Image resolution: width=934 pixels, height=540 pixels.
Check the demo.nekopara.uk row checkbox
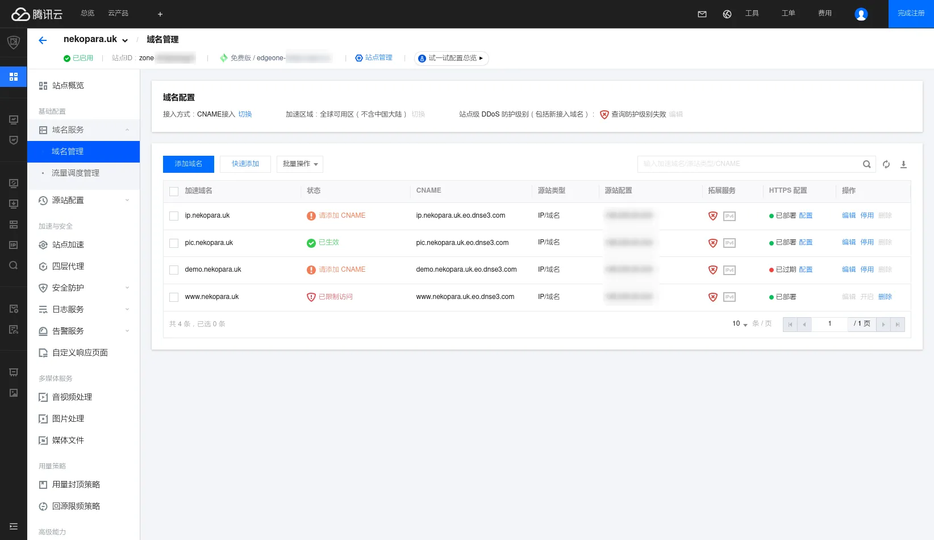[174, 270]
